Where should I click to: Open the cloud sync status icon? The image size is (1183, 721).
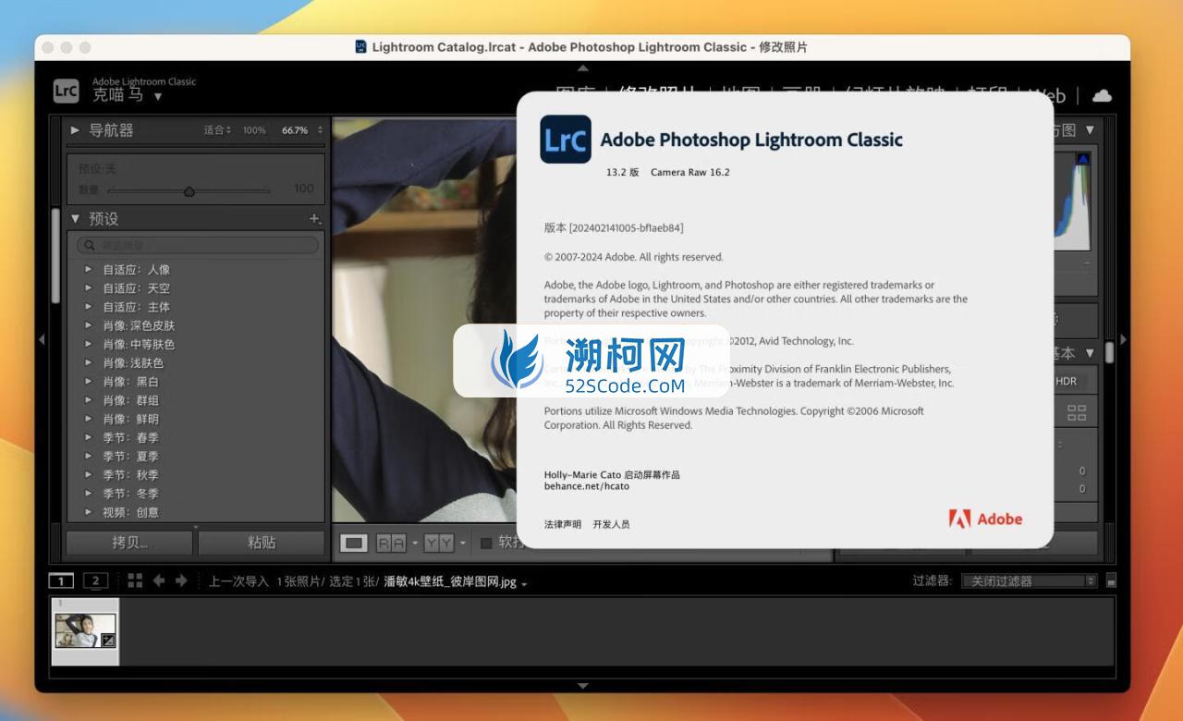click(x=1102, y=95)
